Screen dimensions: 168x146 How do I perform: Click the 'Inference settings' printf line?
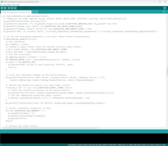click(x=25, y=21)
